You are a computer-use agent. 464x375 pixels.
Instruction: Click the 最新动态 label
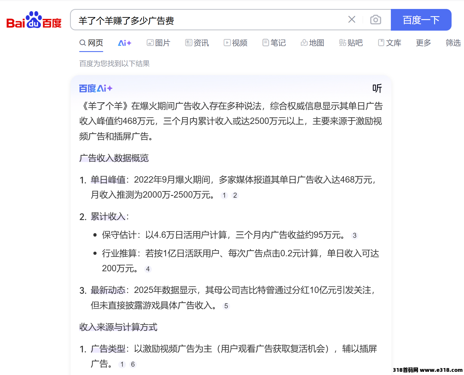coord(108,290)
